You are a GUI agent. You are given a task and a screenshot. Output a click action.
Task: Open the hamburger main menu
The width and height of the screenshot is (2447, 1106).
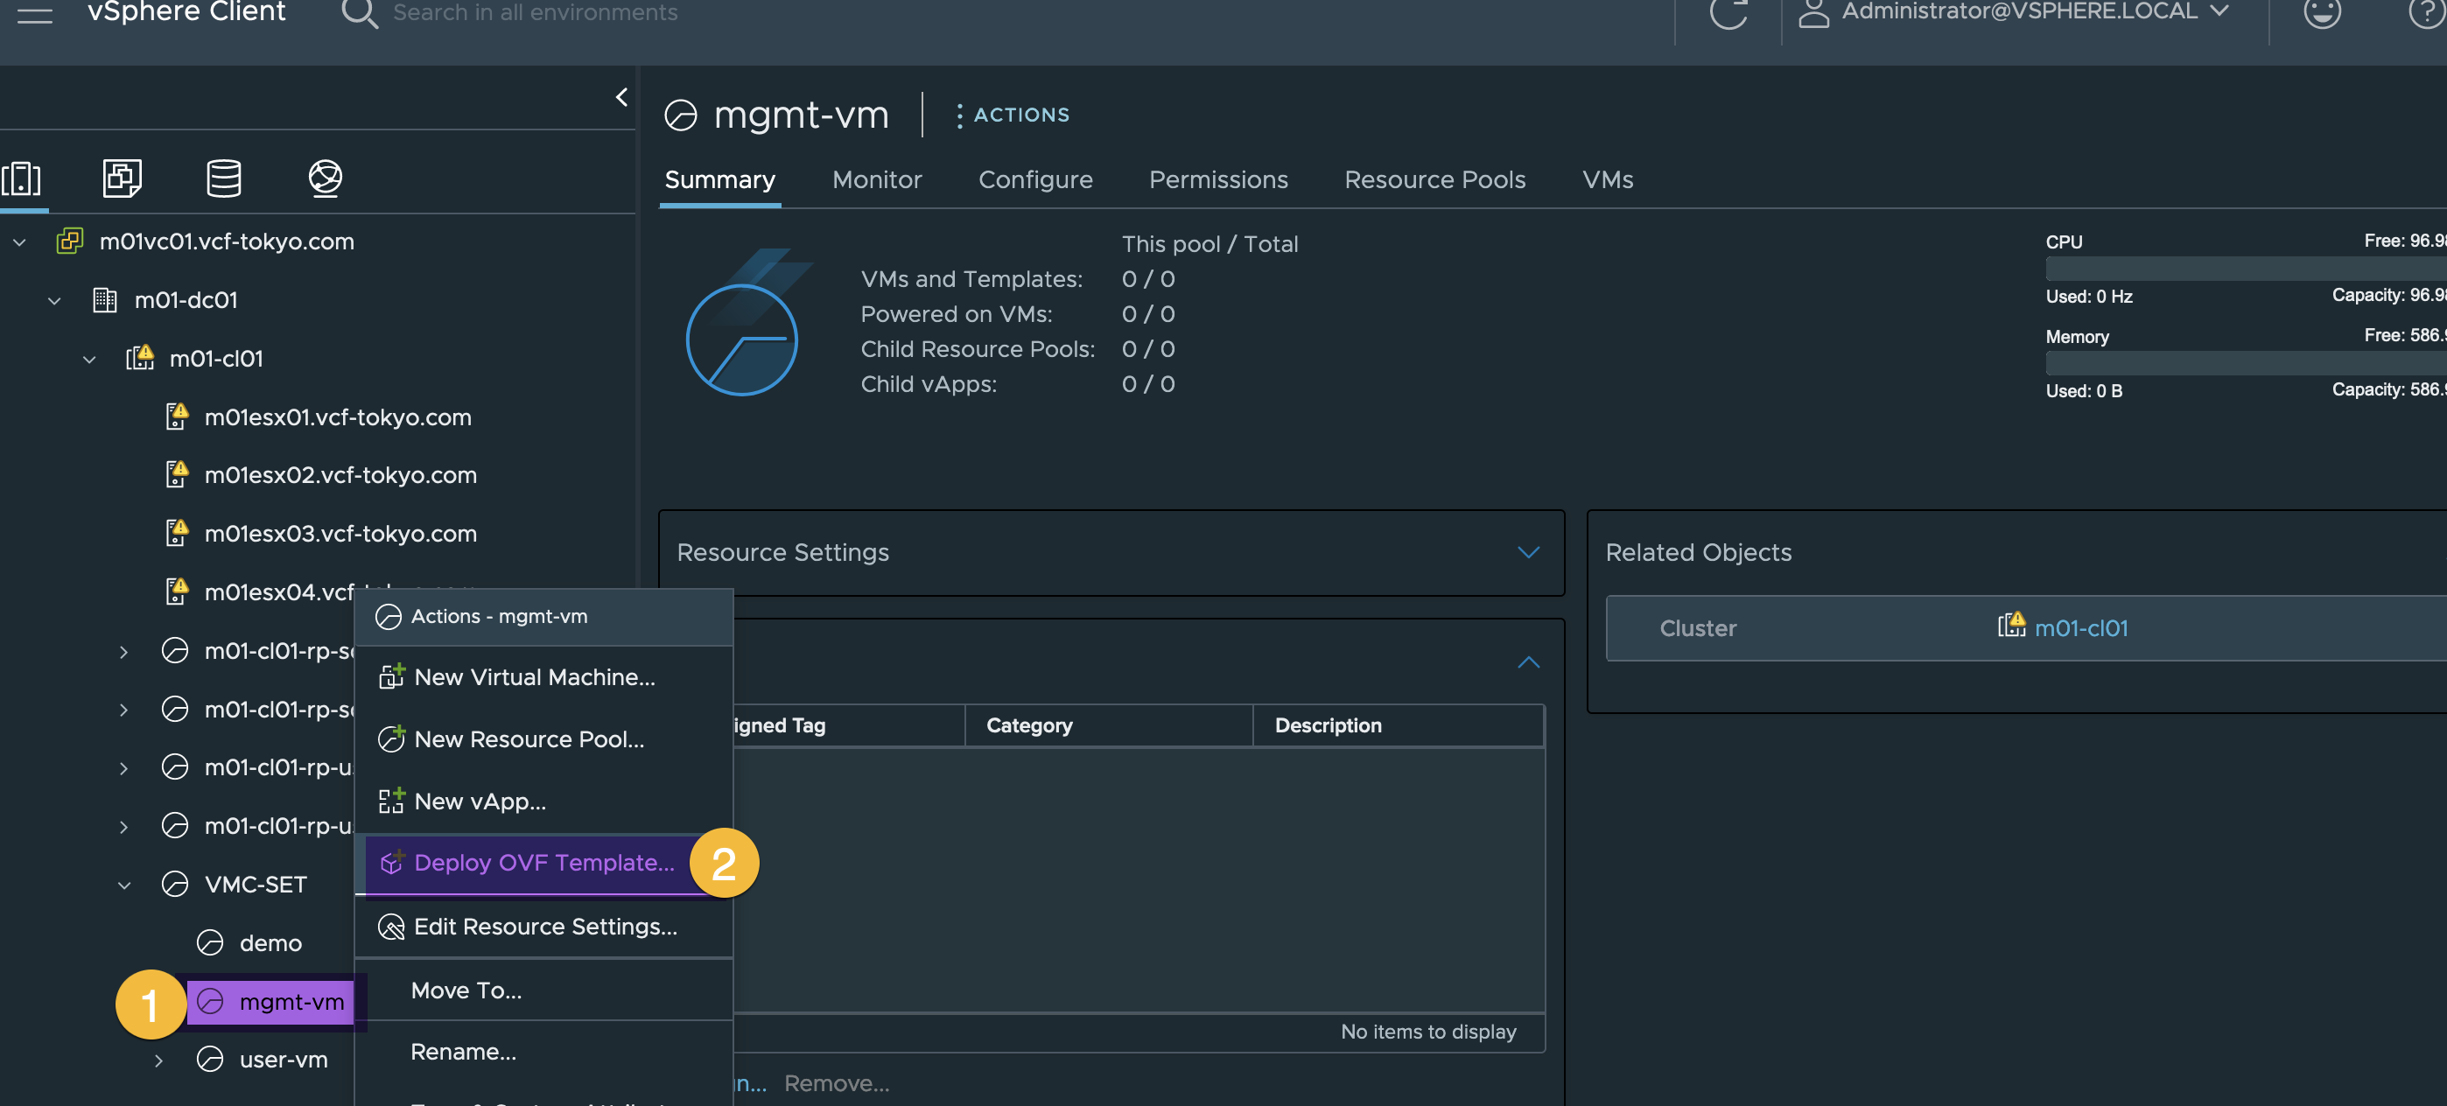point(35,12)
